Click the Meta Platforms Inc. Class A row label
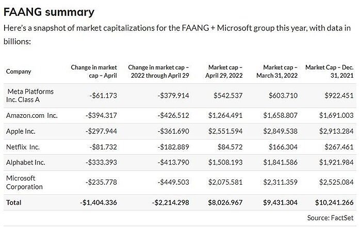 (30, 95)
